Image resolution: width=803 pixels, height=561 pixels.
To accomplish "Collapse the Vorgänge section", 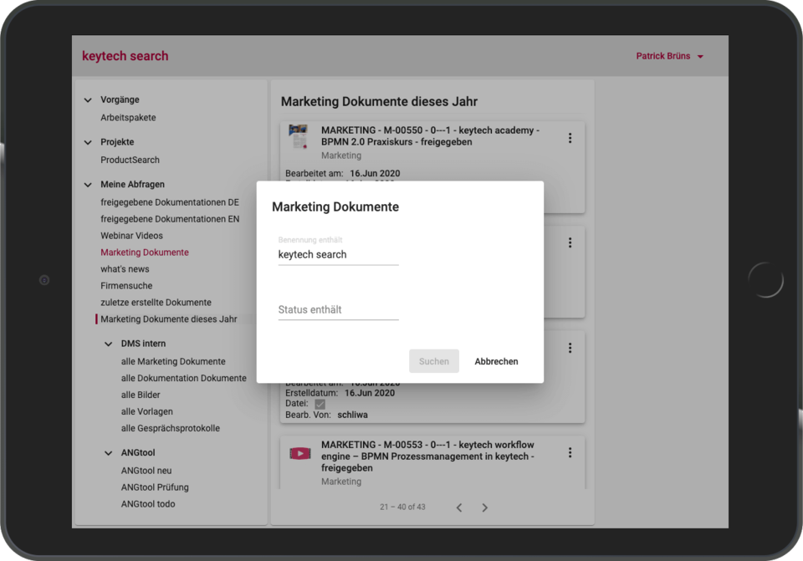I will 88,100.
